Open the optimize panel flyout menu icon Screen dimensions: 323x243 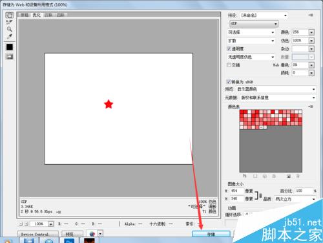point(311,16)
